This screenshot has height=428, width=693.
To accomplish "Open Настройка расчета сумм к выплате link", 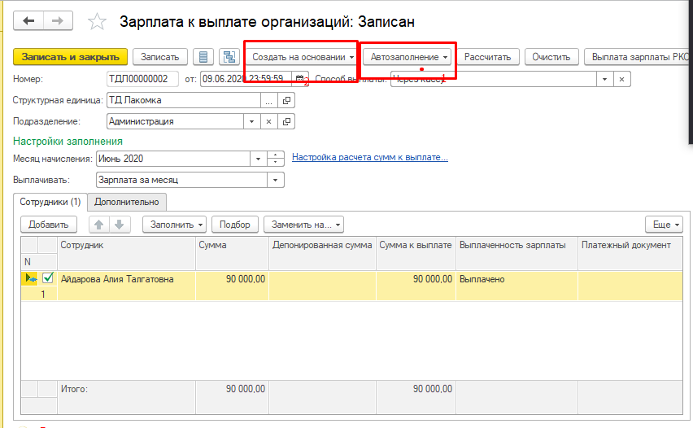I will click(x=369, y=157).
